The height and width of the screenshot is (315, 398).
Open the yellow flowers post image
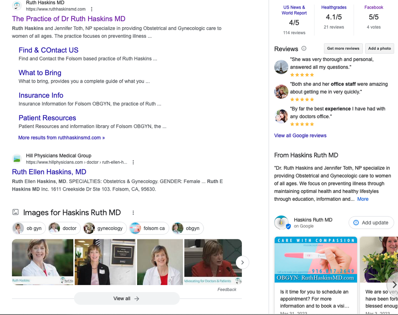pyautogui.click(x=379, y=259)
